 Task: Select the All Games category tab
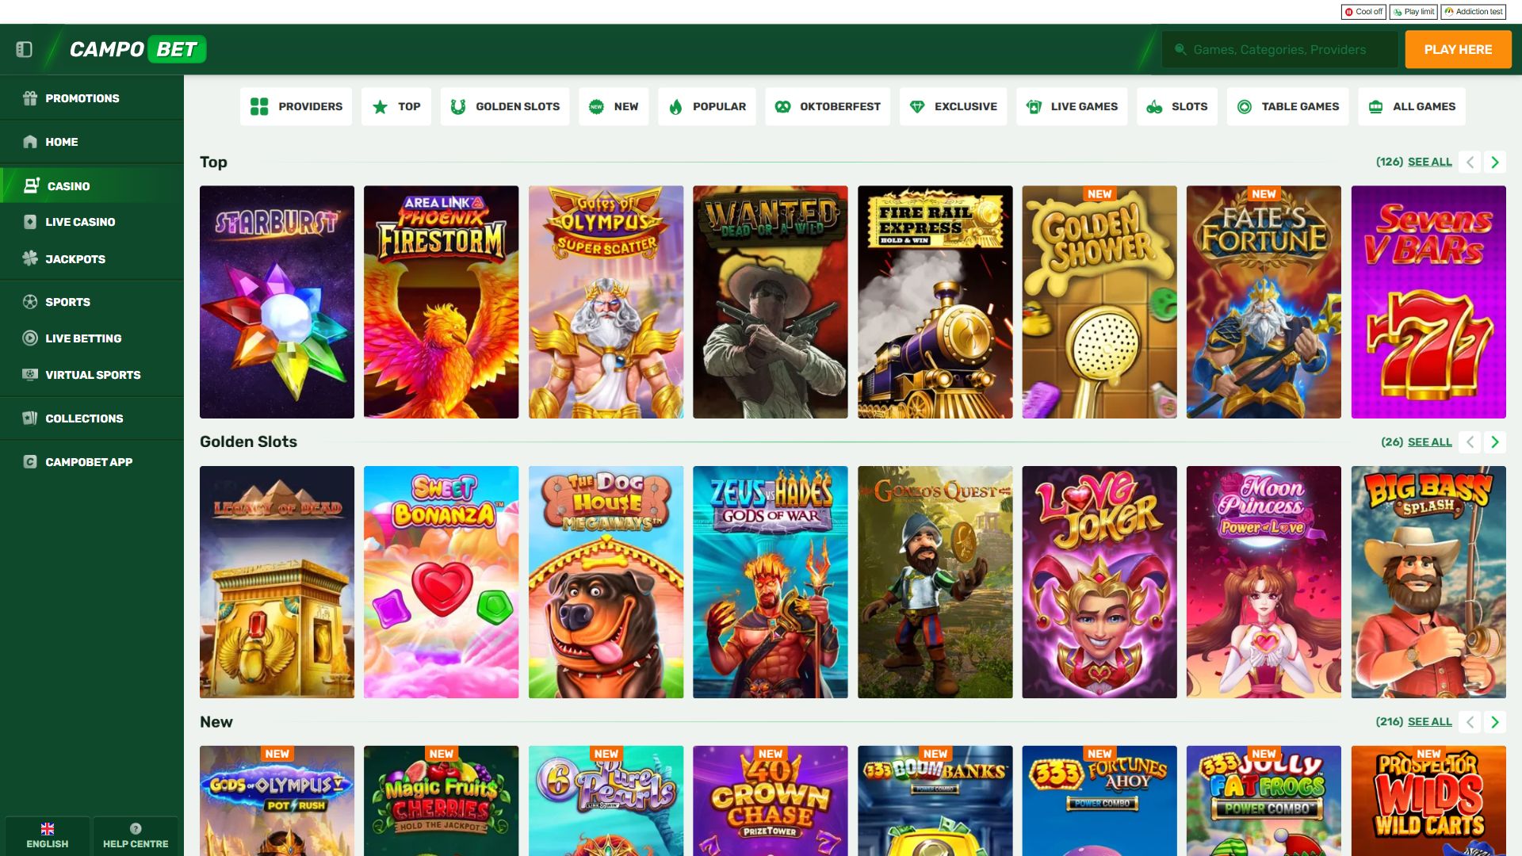(1412, 106)
